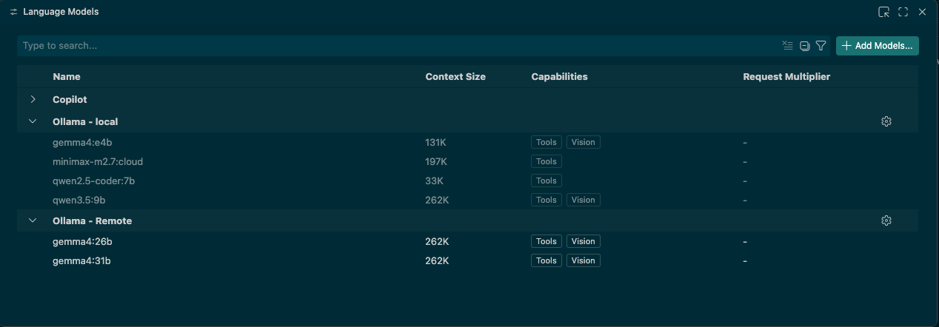The width and height of the screenshot is (939, 327).
Task: Select the gemma4:26b model
Action: (467, 241)
